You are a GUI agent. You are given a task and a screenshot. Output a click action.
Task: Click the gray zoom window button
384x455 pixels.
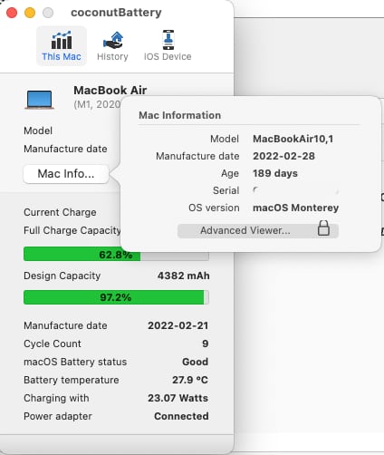click(48, 13)
